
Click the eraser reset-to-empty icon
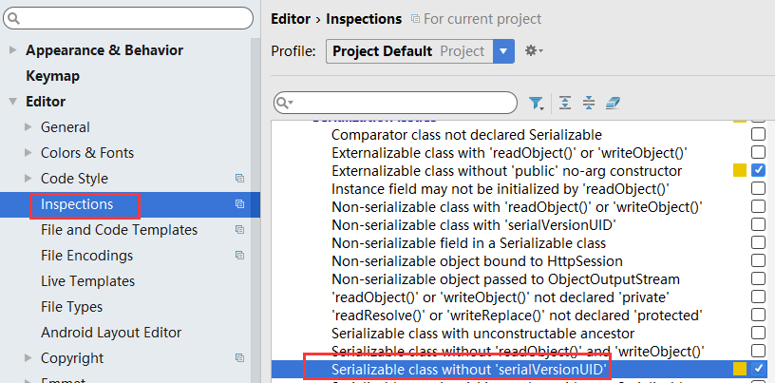point(613,103)
